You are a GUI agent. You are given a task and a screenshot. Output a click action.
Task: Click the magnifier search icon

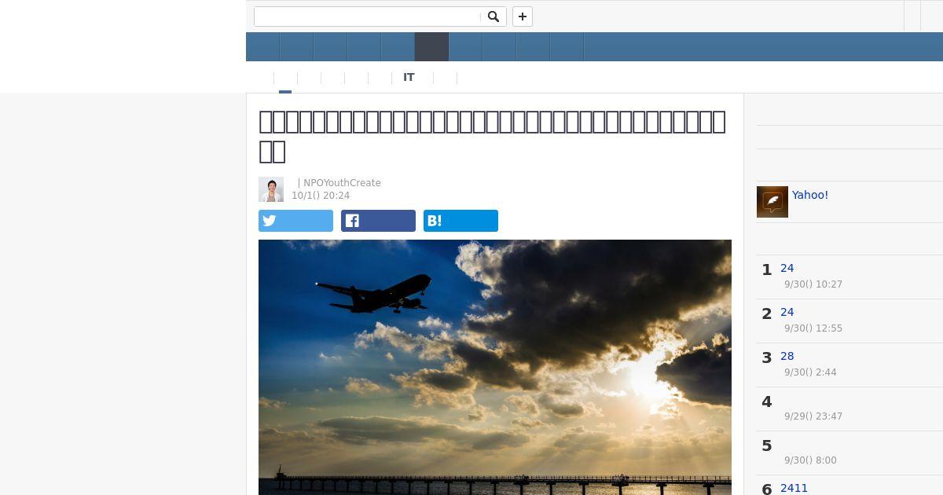point(494,16)
